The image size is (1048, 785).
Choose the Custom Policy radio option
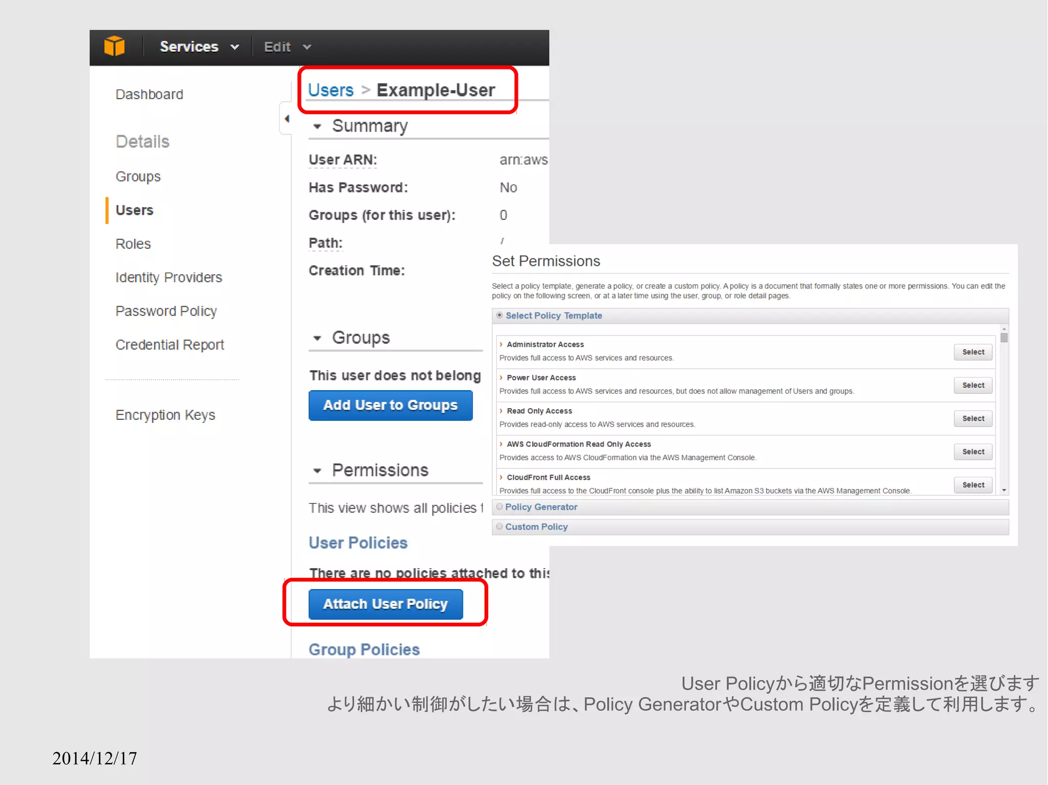[499, 526]
